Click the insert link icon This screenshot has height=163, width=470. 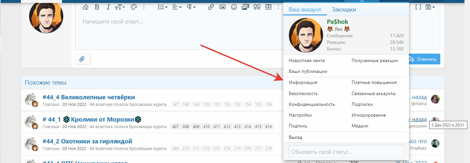(211, 7)
